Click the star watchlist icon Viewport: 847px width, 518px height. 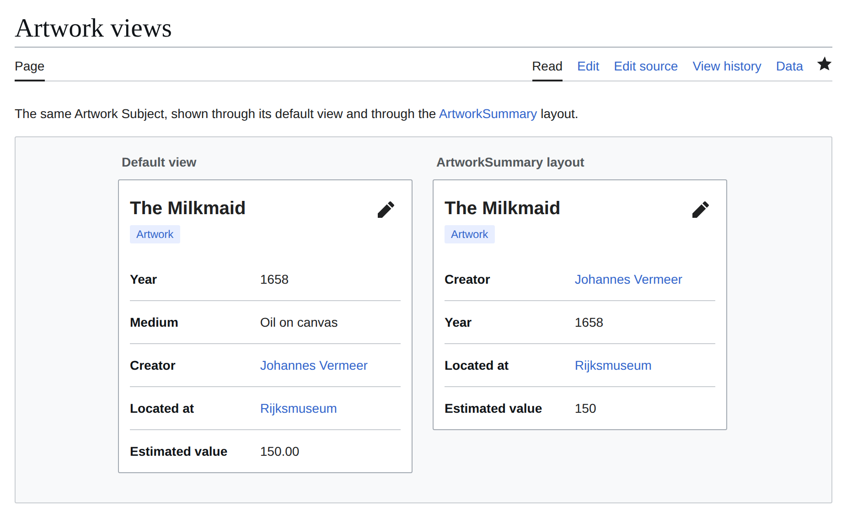click(x=824, y=64)
